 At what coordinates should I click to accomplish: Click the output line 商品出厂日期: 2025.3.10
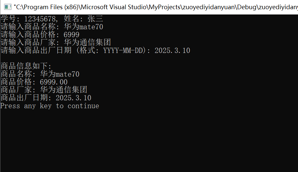(x=46, y=98)
